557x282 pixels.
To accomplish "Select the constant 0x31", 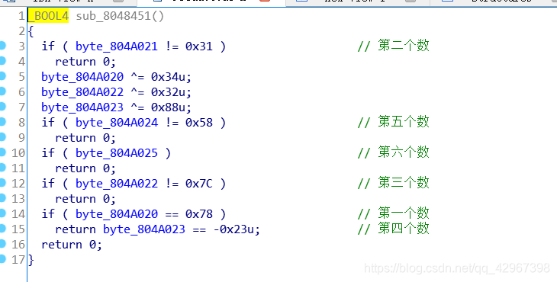I will [x=199, y=46].
